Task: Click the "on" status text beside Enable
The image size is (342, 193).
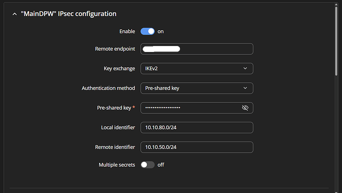Action: (161, 32)
